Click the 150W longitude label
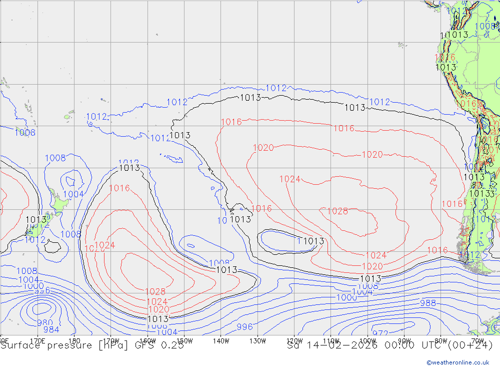This screenshot has width=500, height=367. [x=184, y=341]
